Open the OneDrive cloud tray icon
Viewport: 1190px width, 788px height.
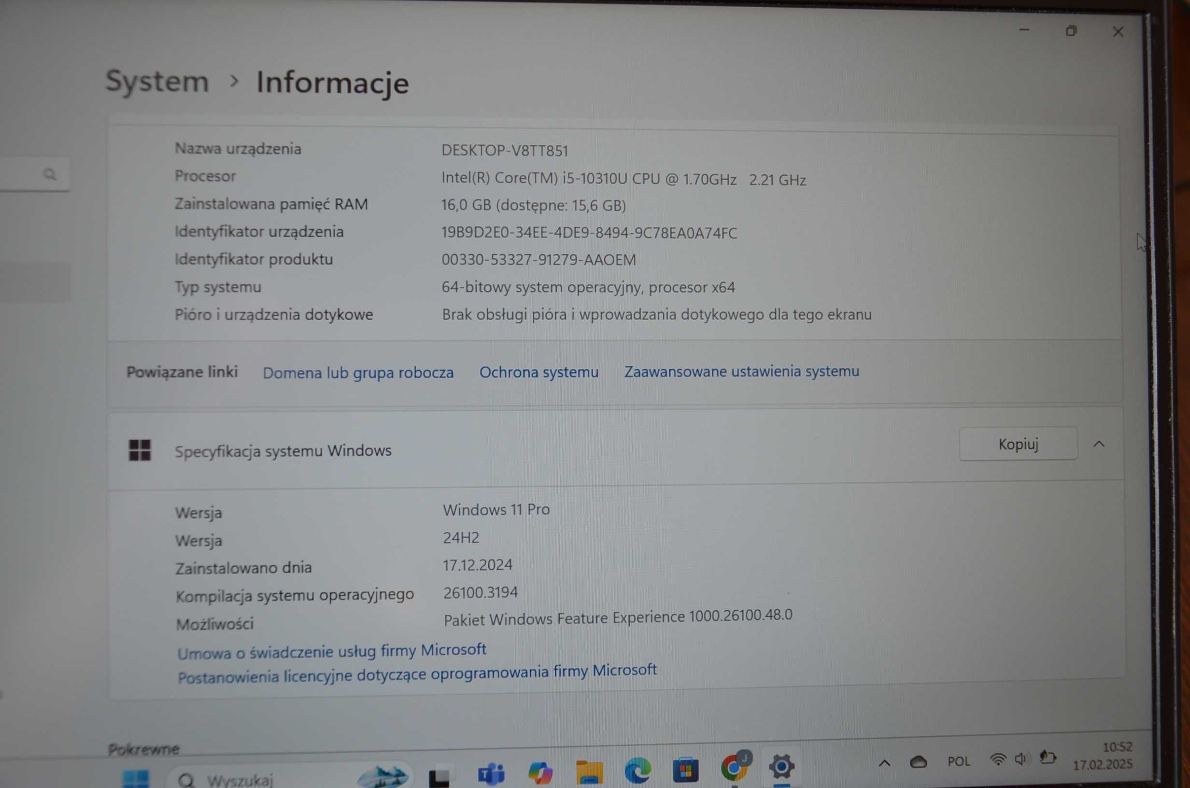tap(918, 762)
